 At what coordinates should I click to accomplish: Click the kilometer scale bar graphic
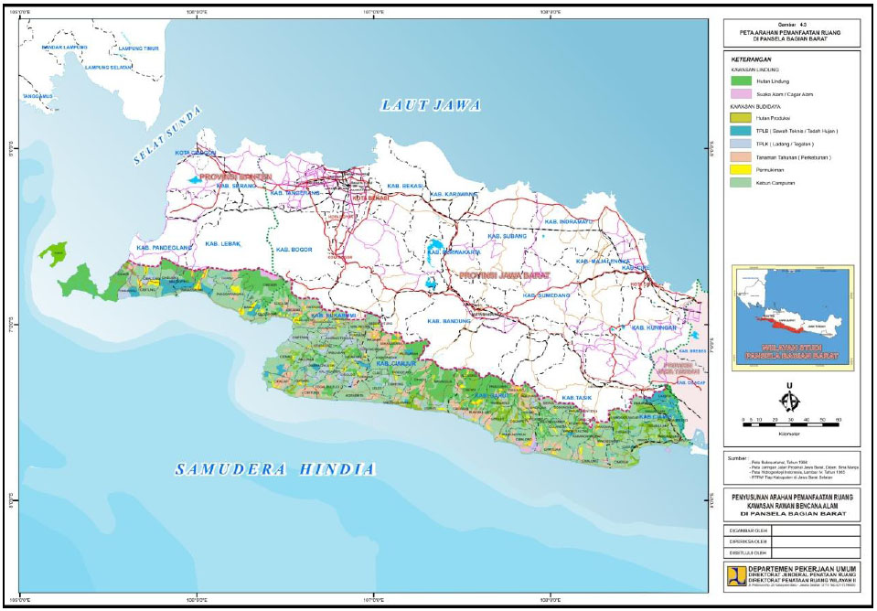(x=790, y=424)
